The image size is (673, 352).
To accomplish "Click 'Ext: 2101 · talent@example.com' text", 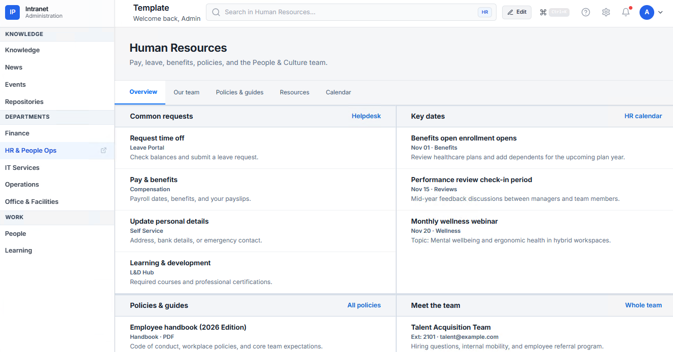I will (x=454, y=337).
